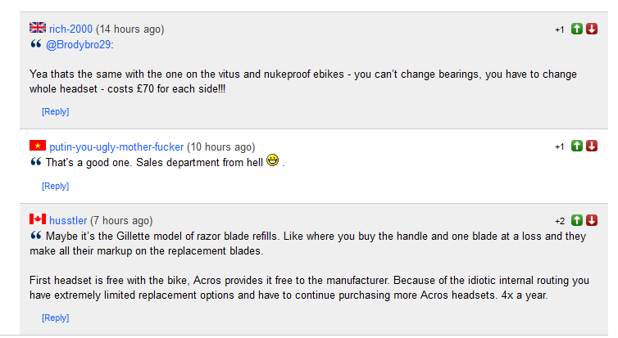Click the red star flag icon

pyautogui.click(x=38, y=146)
